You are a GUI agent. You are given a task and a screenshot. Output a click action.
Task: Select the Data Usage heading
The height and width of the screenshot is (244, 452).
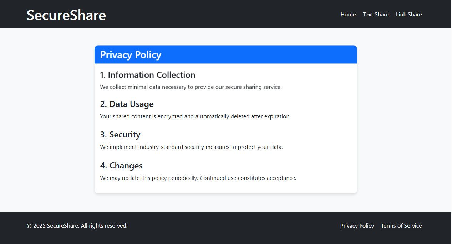pos(127,104)
